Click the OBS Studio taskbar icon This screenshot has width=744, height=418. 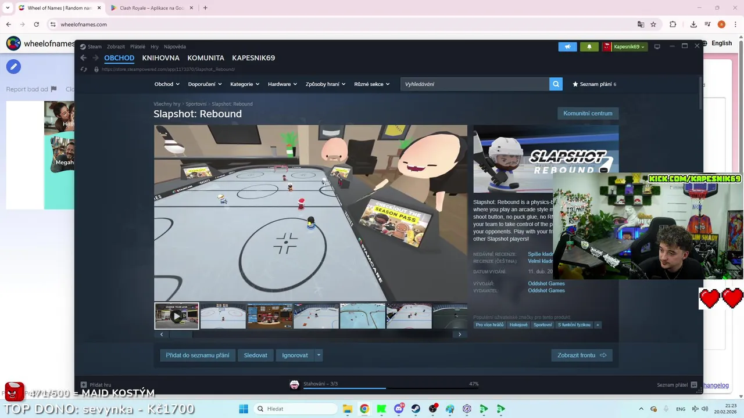[x=433, y=409]
